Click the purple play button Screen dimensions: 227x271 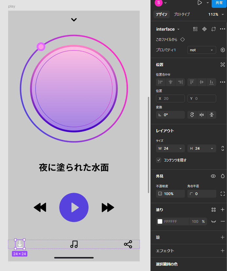(74, 207)
